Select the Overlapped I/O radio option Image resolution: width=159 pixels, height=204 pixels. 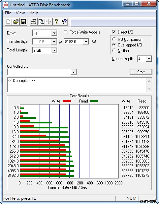pos(114,45)
